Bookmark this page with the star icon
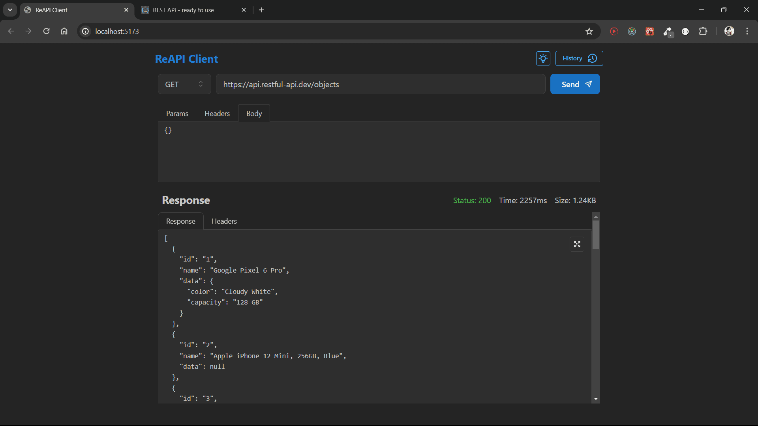The height and width of the screenshot is (426, 758). (x=589, y=31)
